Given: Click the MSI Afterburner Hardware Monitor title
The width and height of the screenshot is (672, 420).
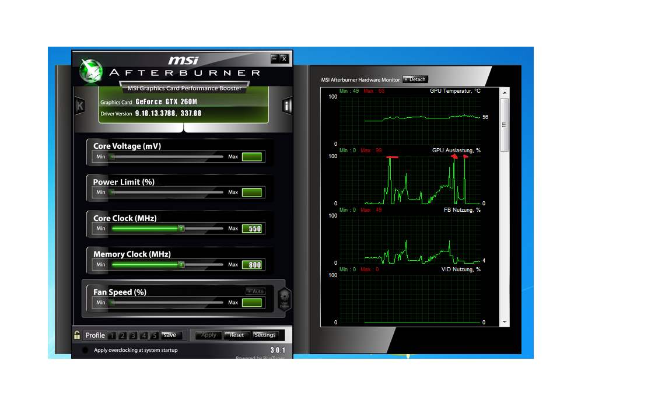Looking at the screenshot, I should click(x=360, y=80).
